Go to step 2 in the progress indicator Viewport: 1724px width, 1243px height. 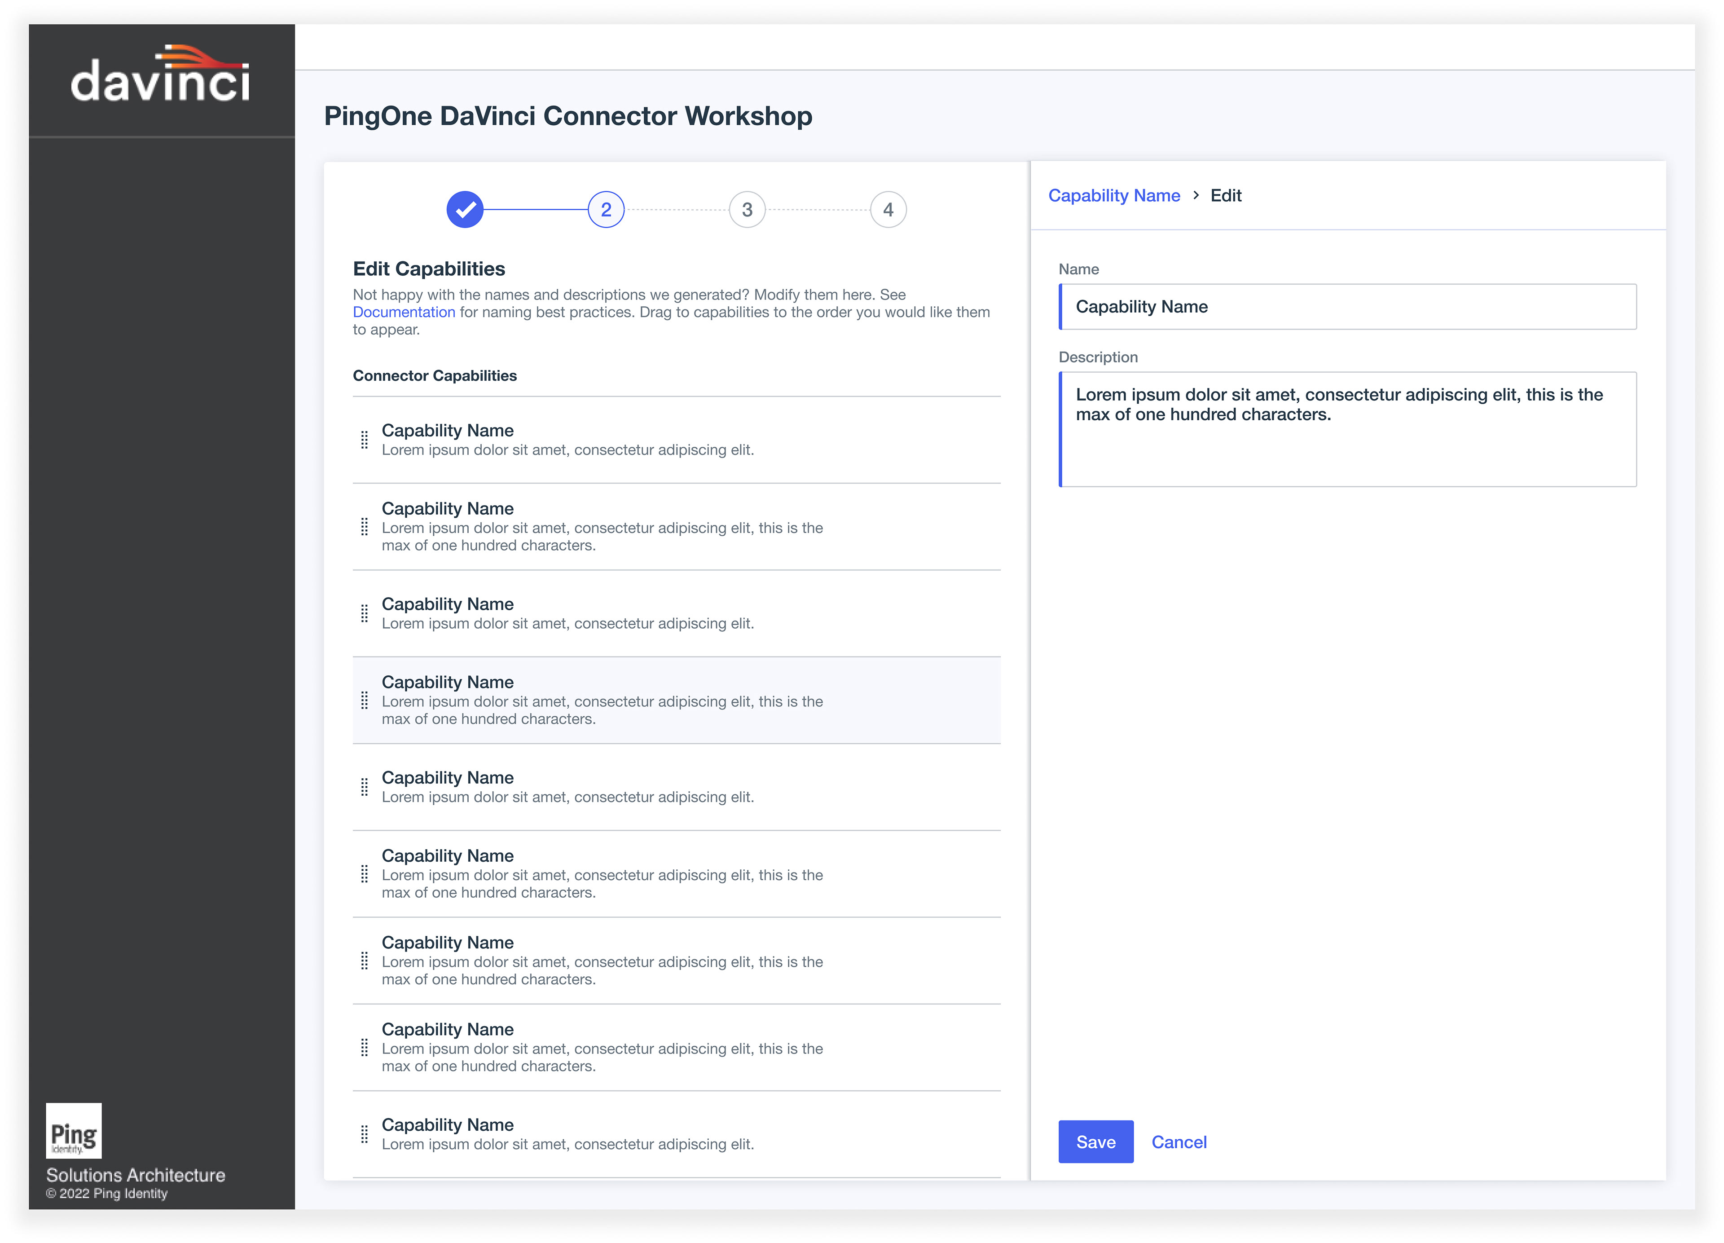pos(606,209)
